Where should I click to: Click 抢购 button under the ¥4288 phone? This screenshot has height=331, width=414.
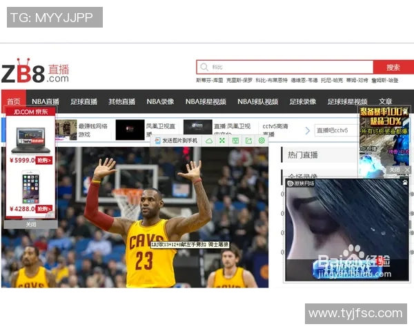44,208
